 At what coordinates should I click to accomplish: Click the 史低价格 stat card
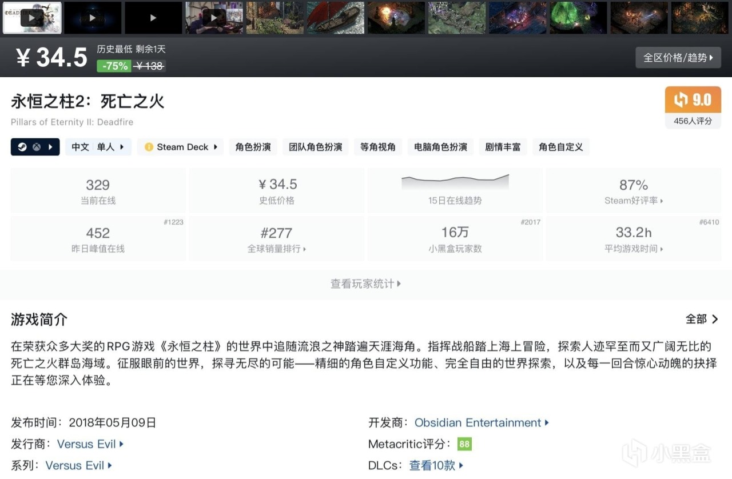tap(277, 191)
